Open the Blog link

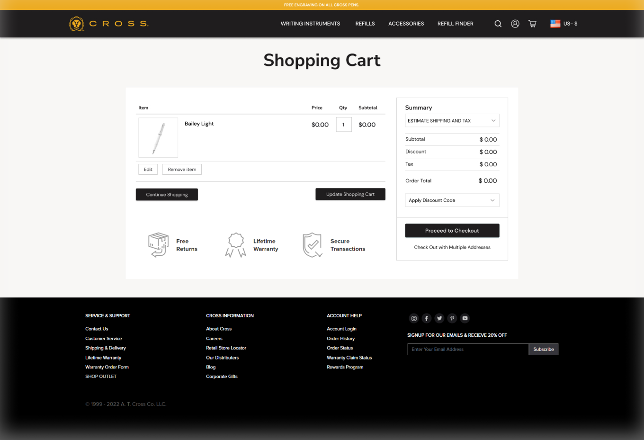coord(211,367)
